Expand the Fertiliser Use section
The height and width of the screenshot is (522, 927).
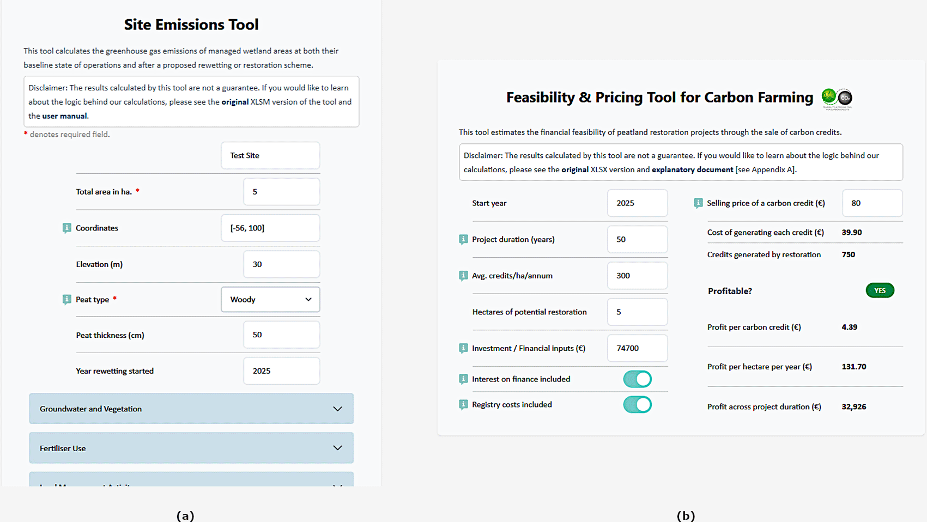tap(191, 448)
